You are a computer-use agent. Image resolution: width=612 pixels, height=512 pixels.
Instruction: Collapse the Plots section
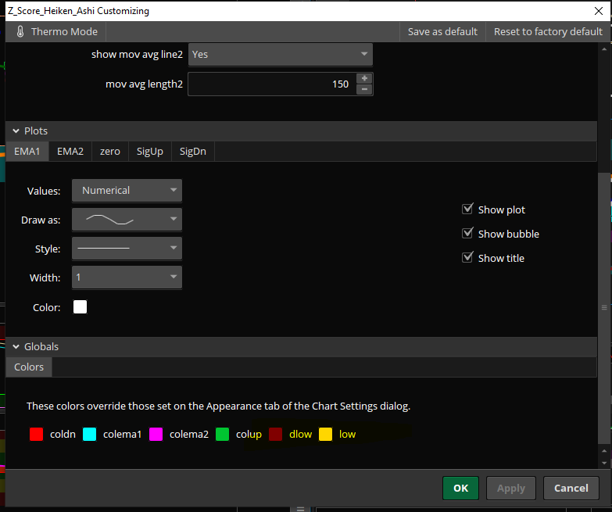coord(16,131)
